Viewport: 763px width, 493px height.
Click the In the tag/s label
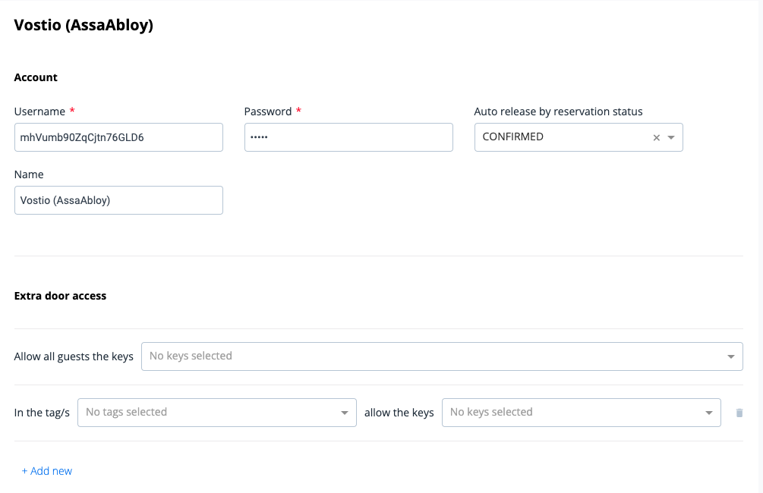[42, 413]
